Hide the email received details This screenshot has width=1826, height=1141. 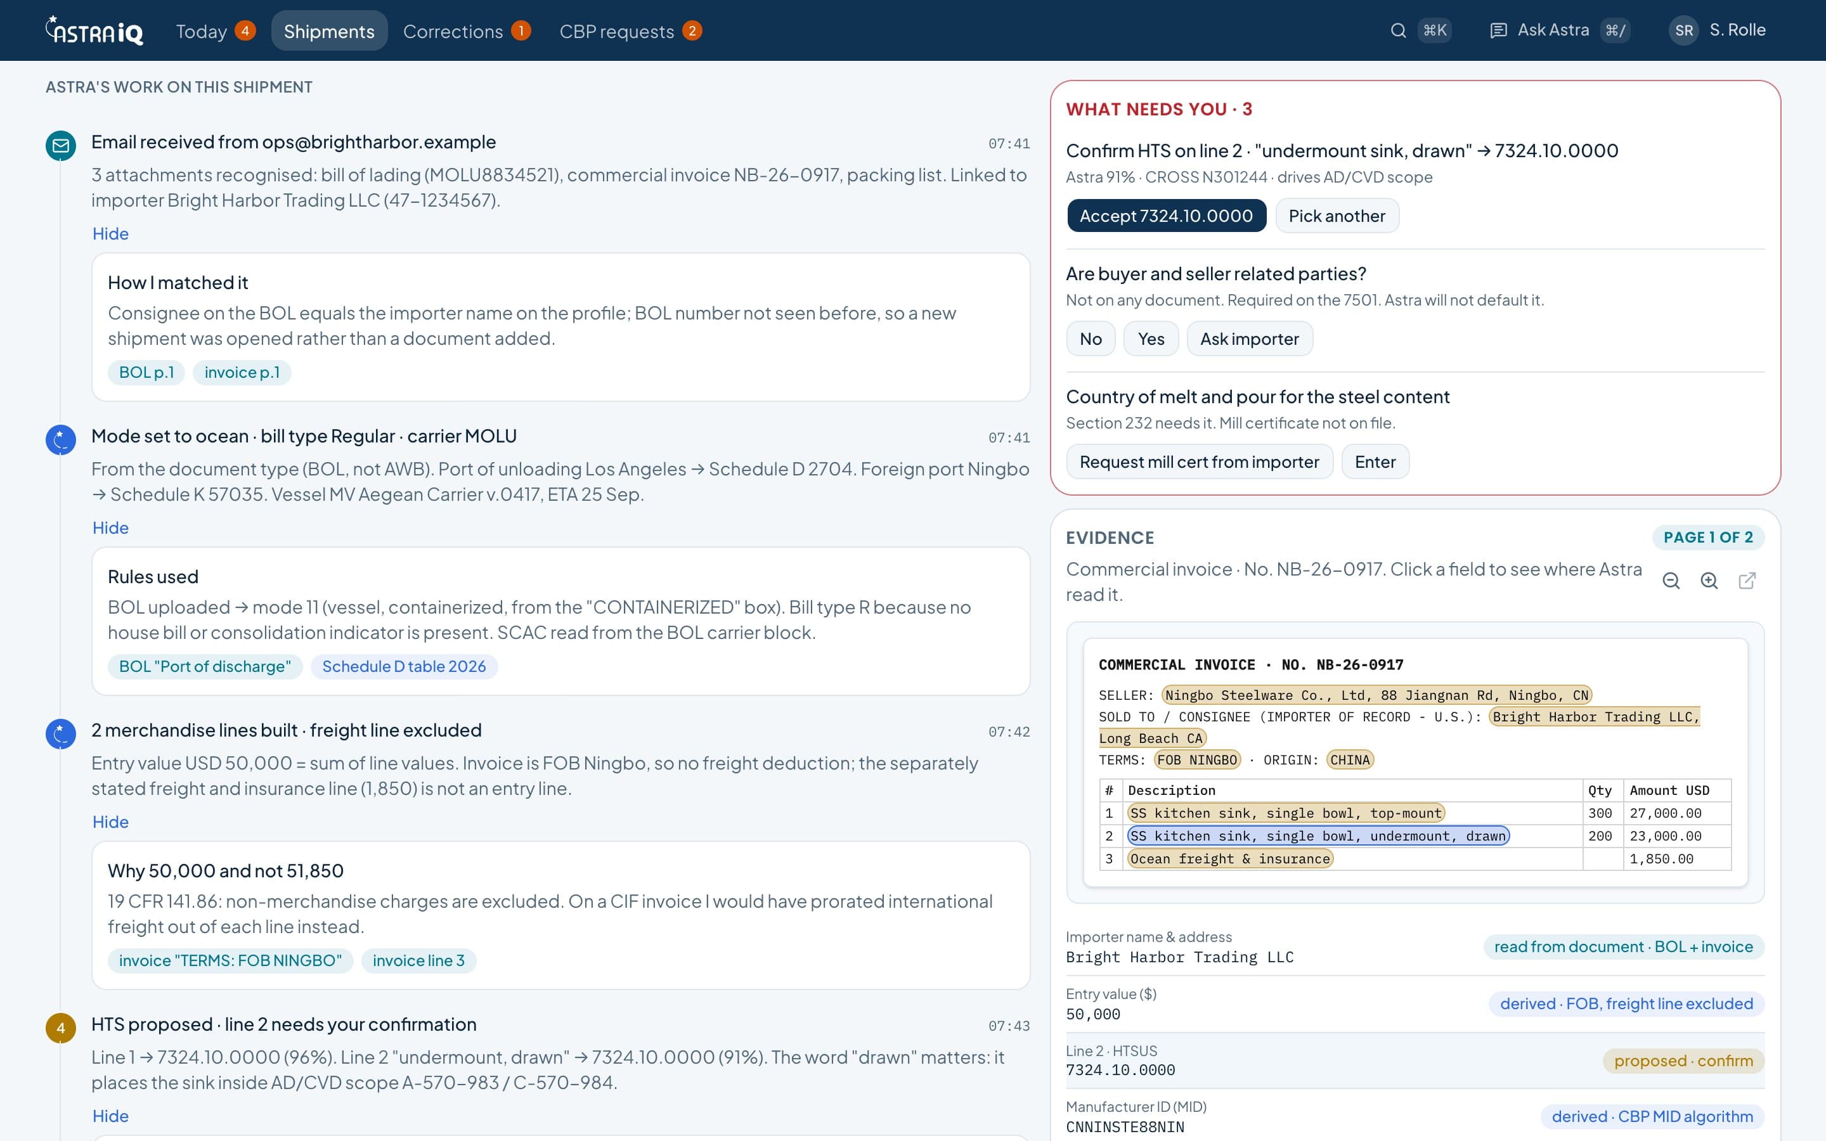point(110,233)
